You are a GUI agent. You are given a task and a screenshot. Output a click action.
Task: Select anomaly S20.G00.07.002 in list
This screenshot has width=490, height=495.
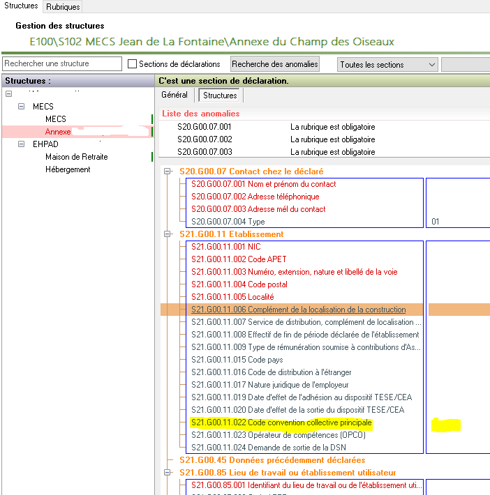tap(204, 139)
